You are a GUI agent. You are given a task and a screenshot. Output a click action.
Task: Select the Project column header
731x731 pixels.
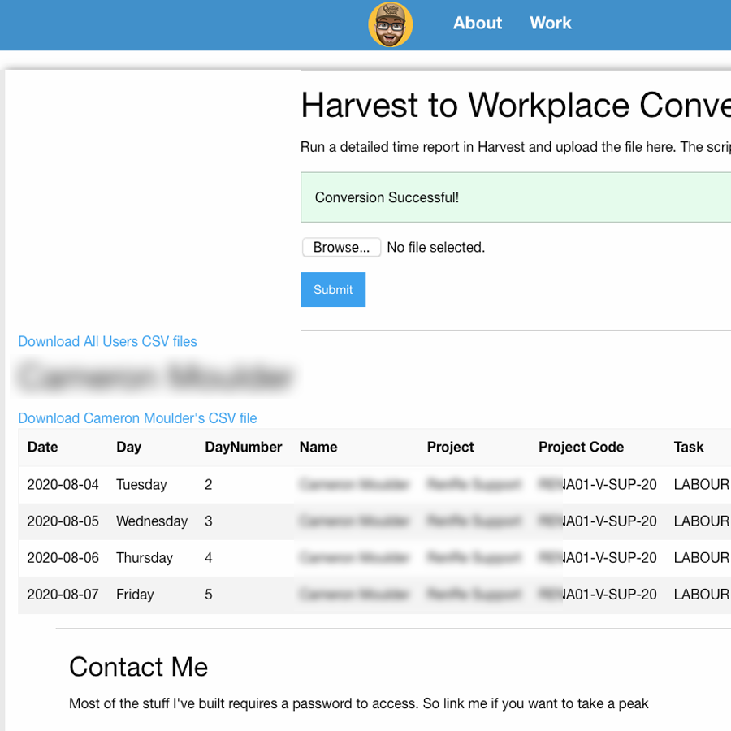450,448
